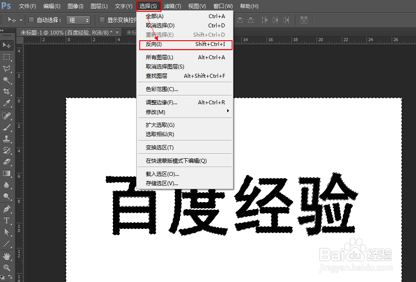Open 调整边缘(F)... dialog
This screenshot has width=416, height=282.
(x=185, y=103)
